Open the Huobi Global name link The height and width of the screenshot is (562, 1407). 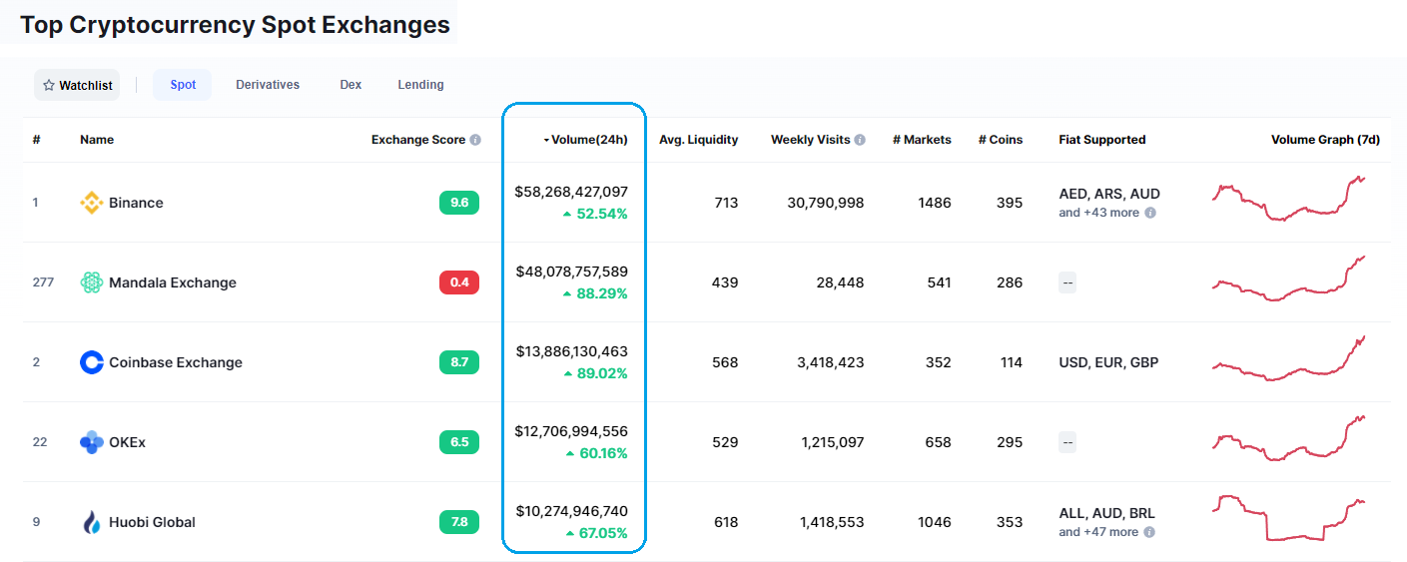152,522
